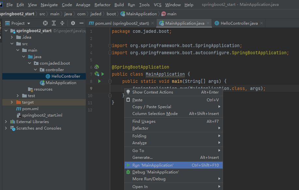Choose Run 'MainApplication' from context menu
299x190 pixels.
click(153, 165)
